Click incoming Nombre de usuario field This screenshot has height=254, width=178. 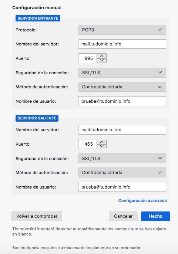point(122,101)
